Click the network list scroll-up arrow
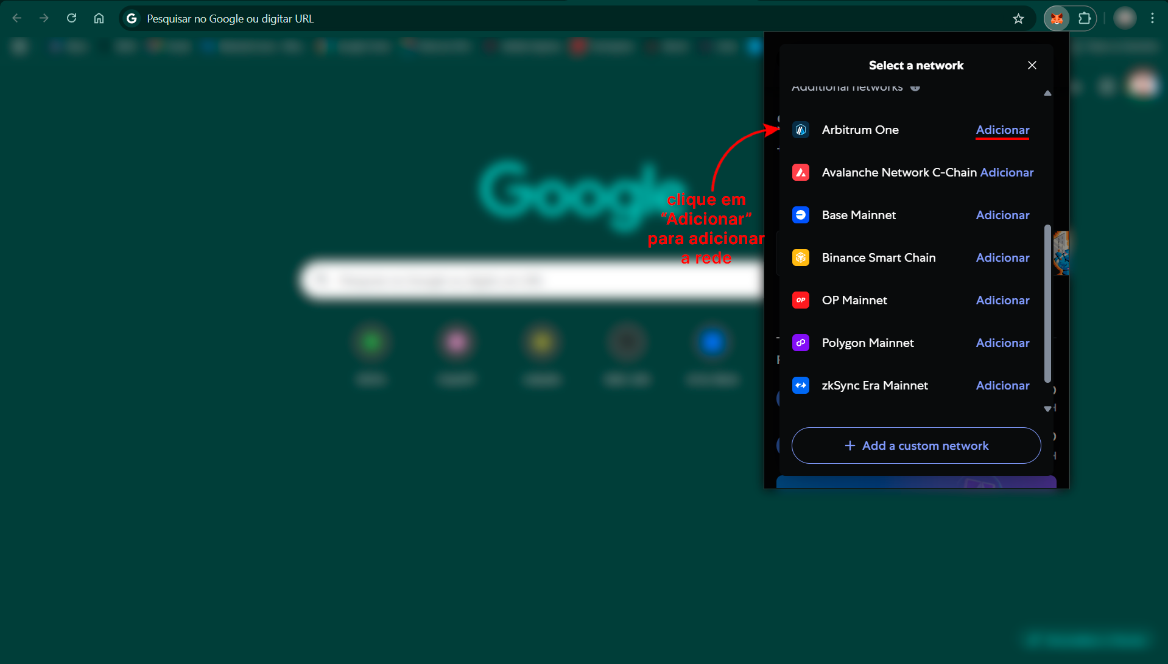Image resolution: width=1168 pixels, height=664 pixels. 1047,93
